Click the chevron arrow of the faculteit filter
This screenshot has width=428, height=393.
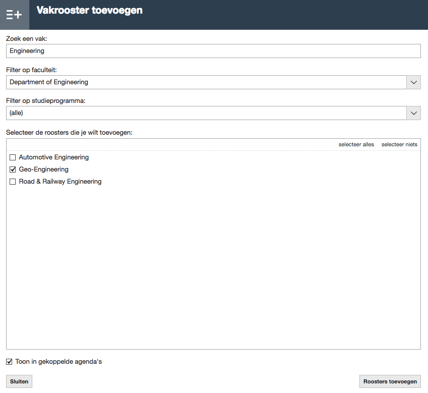[x=413, y=82]
